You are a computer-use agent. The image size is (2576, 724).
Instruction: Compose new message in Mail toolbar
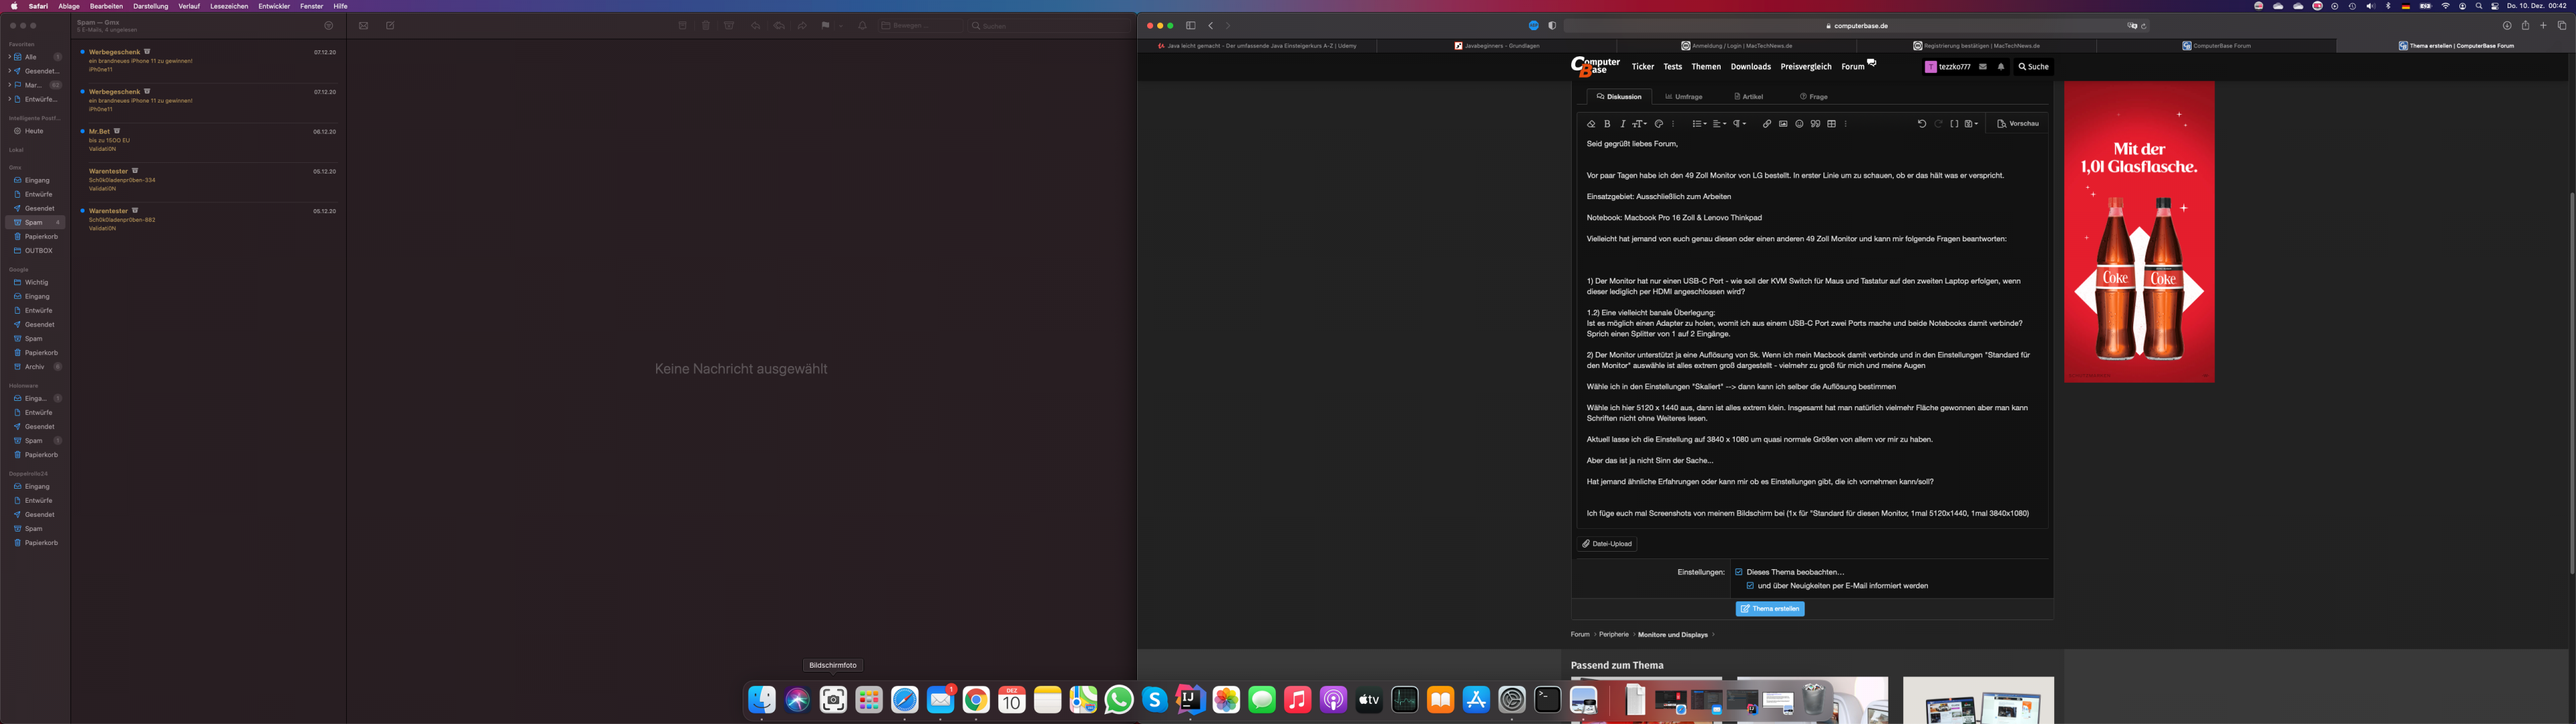(390, 26)
